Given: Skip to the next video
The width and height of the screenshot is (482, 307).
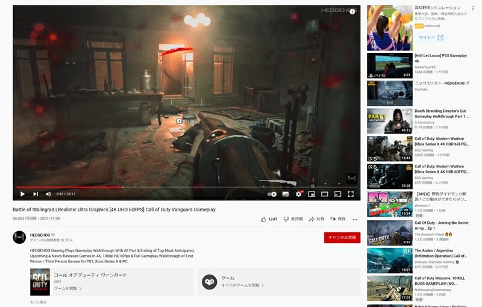Looking at the screenshot, I should pyautogui.click(x=36, y=194).
